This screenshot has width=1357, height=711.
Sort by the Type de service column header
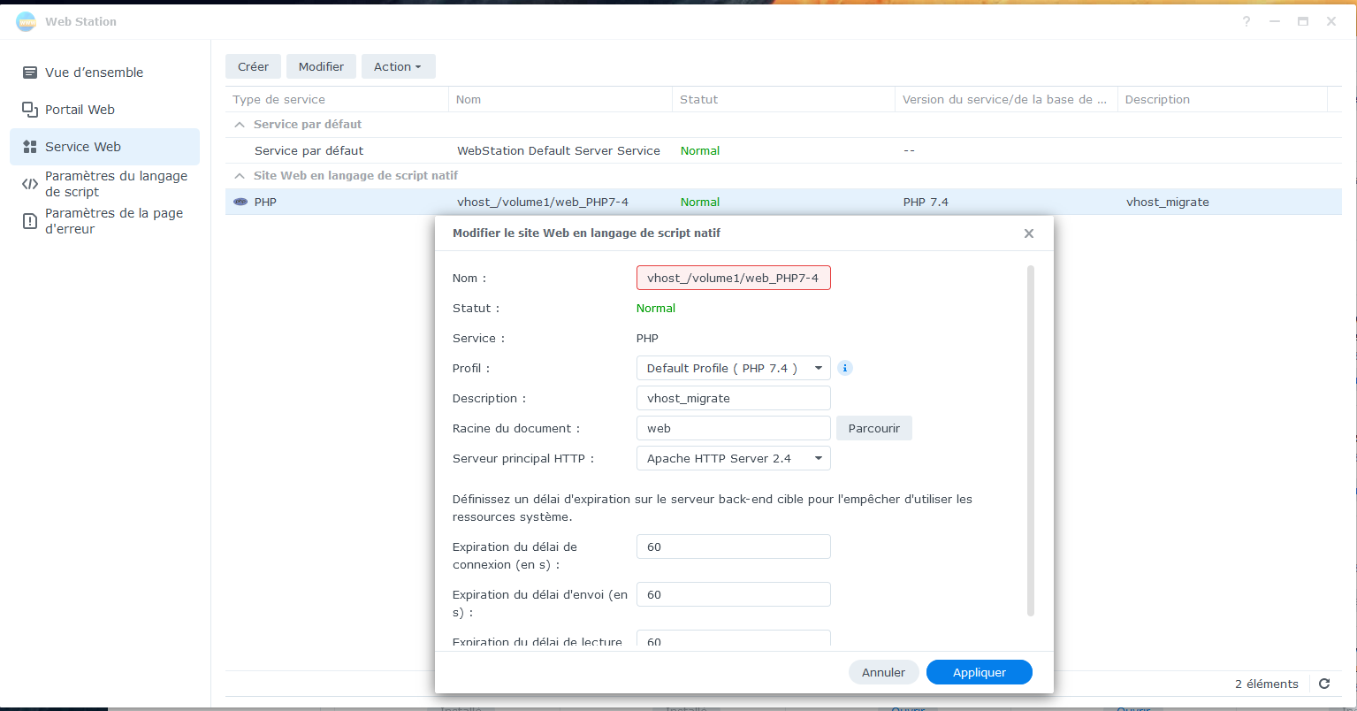click(337, 99)
